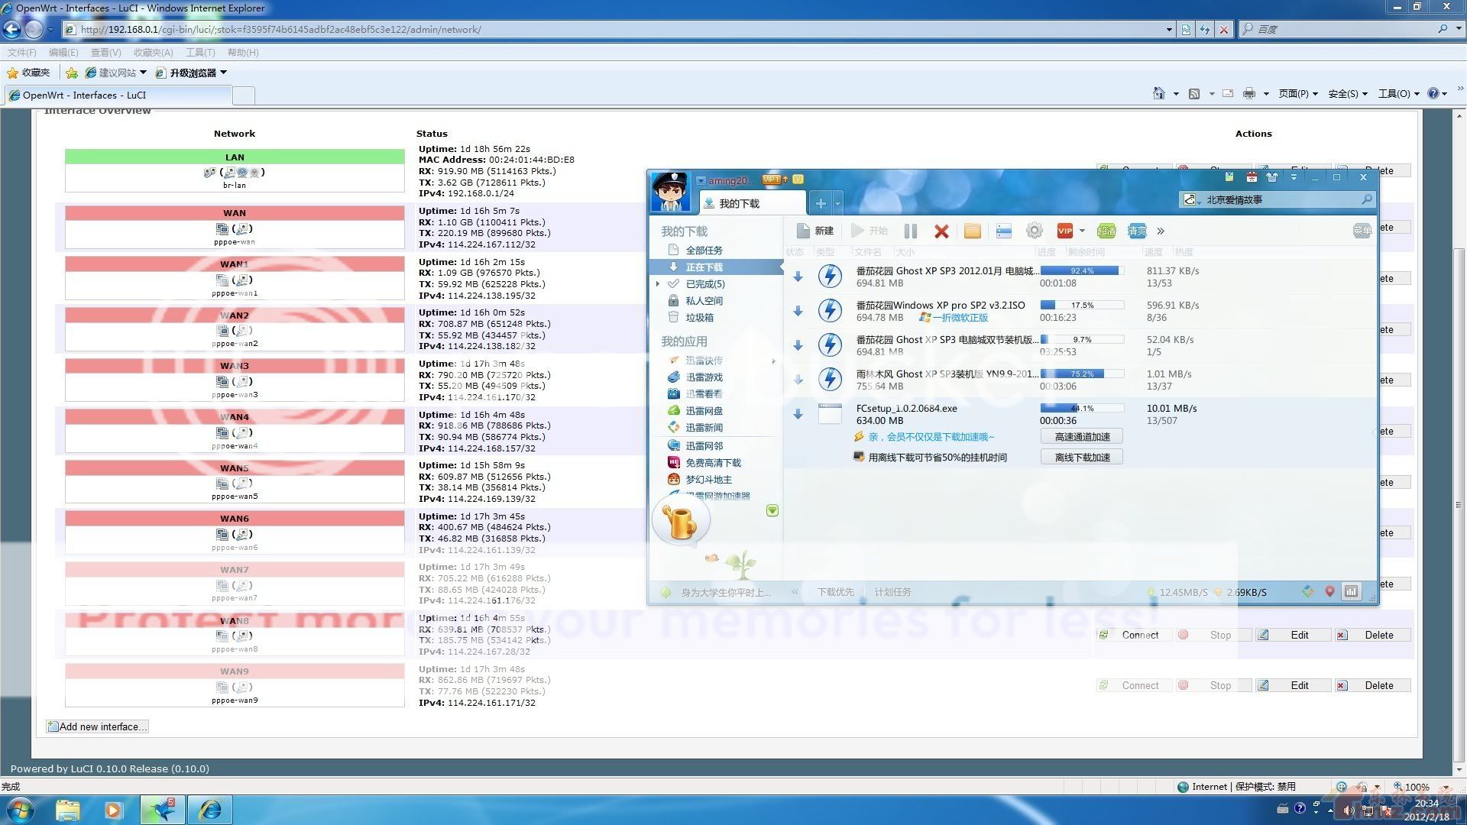This screenshot has height=825, width=1467.
Task: Open the 文件(F) menu
Action: tap(21, 53)
